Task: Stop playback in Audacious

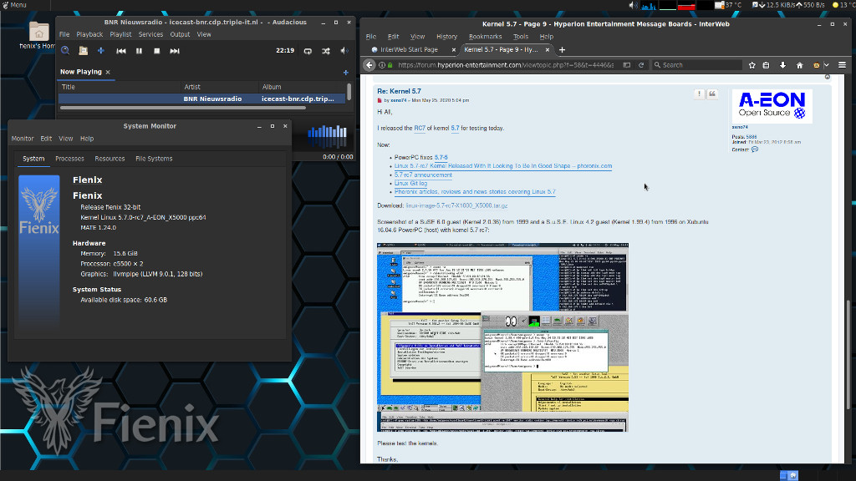Action: [x=156, y=51]
